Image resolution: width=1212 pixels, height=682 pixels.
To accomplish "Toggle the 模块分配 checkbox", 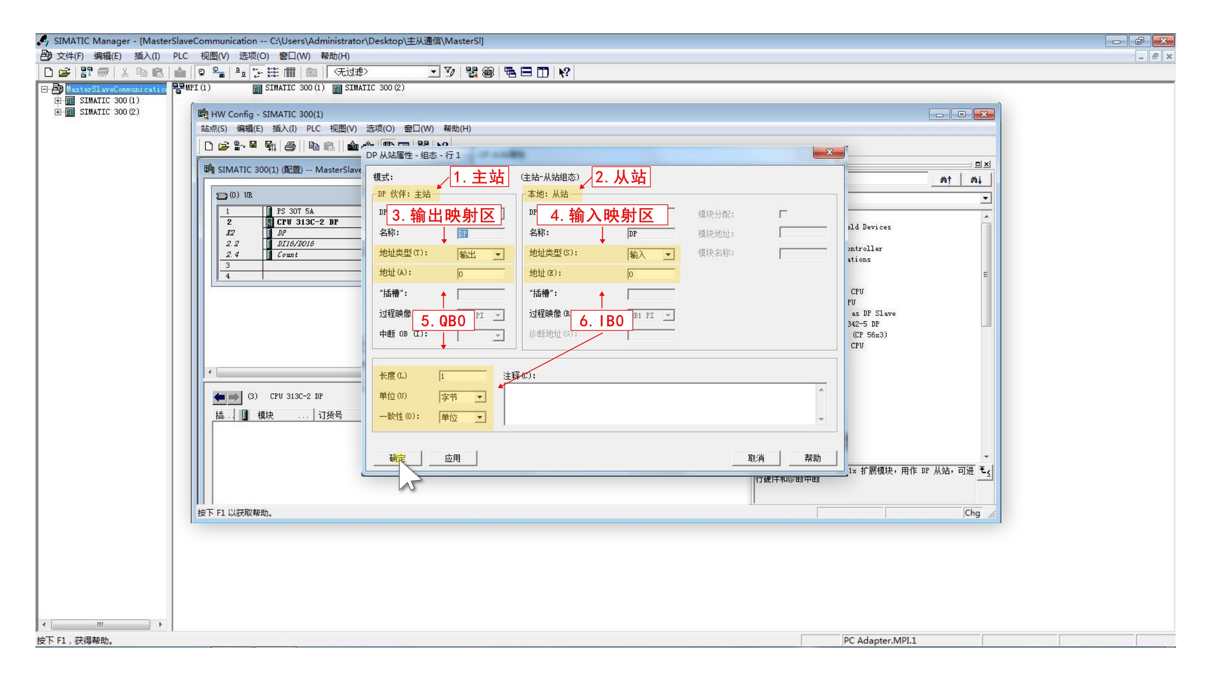I will tap(783, 214).
